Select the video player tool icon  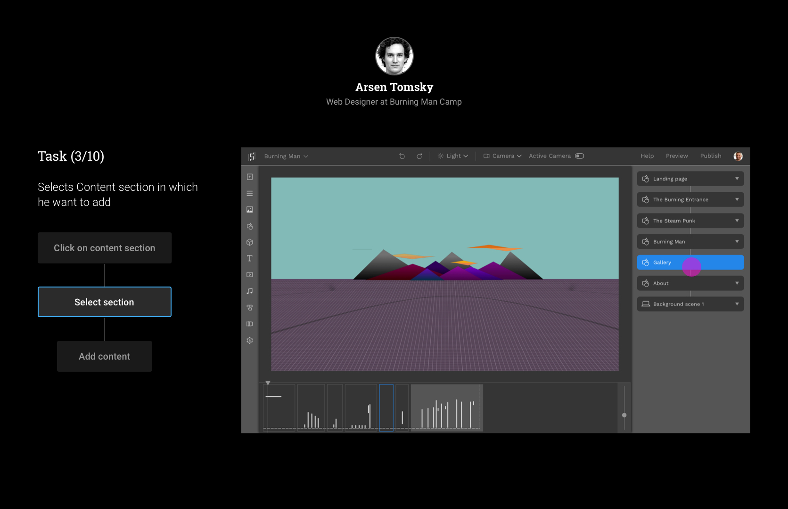[x=250, y=275]
